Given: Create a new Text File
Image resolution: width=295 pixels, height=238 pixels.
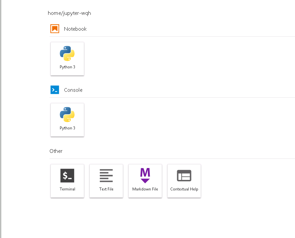Looking at the screenshot, I should [106, 181].
